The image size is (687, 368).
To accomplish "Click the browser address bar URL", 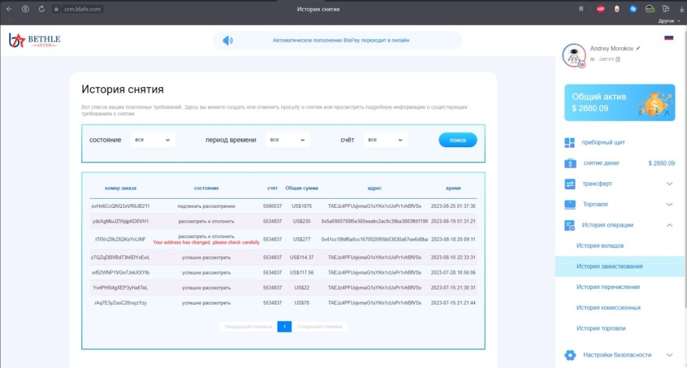I will [x=83, y=9].
